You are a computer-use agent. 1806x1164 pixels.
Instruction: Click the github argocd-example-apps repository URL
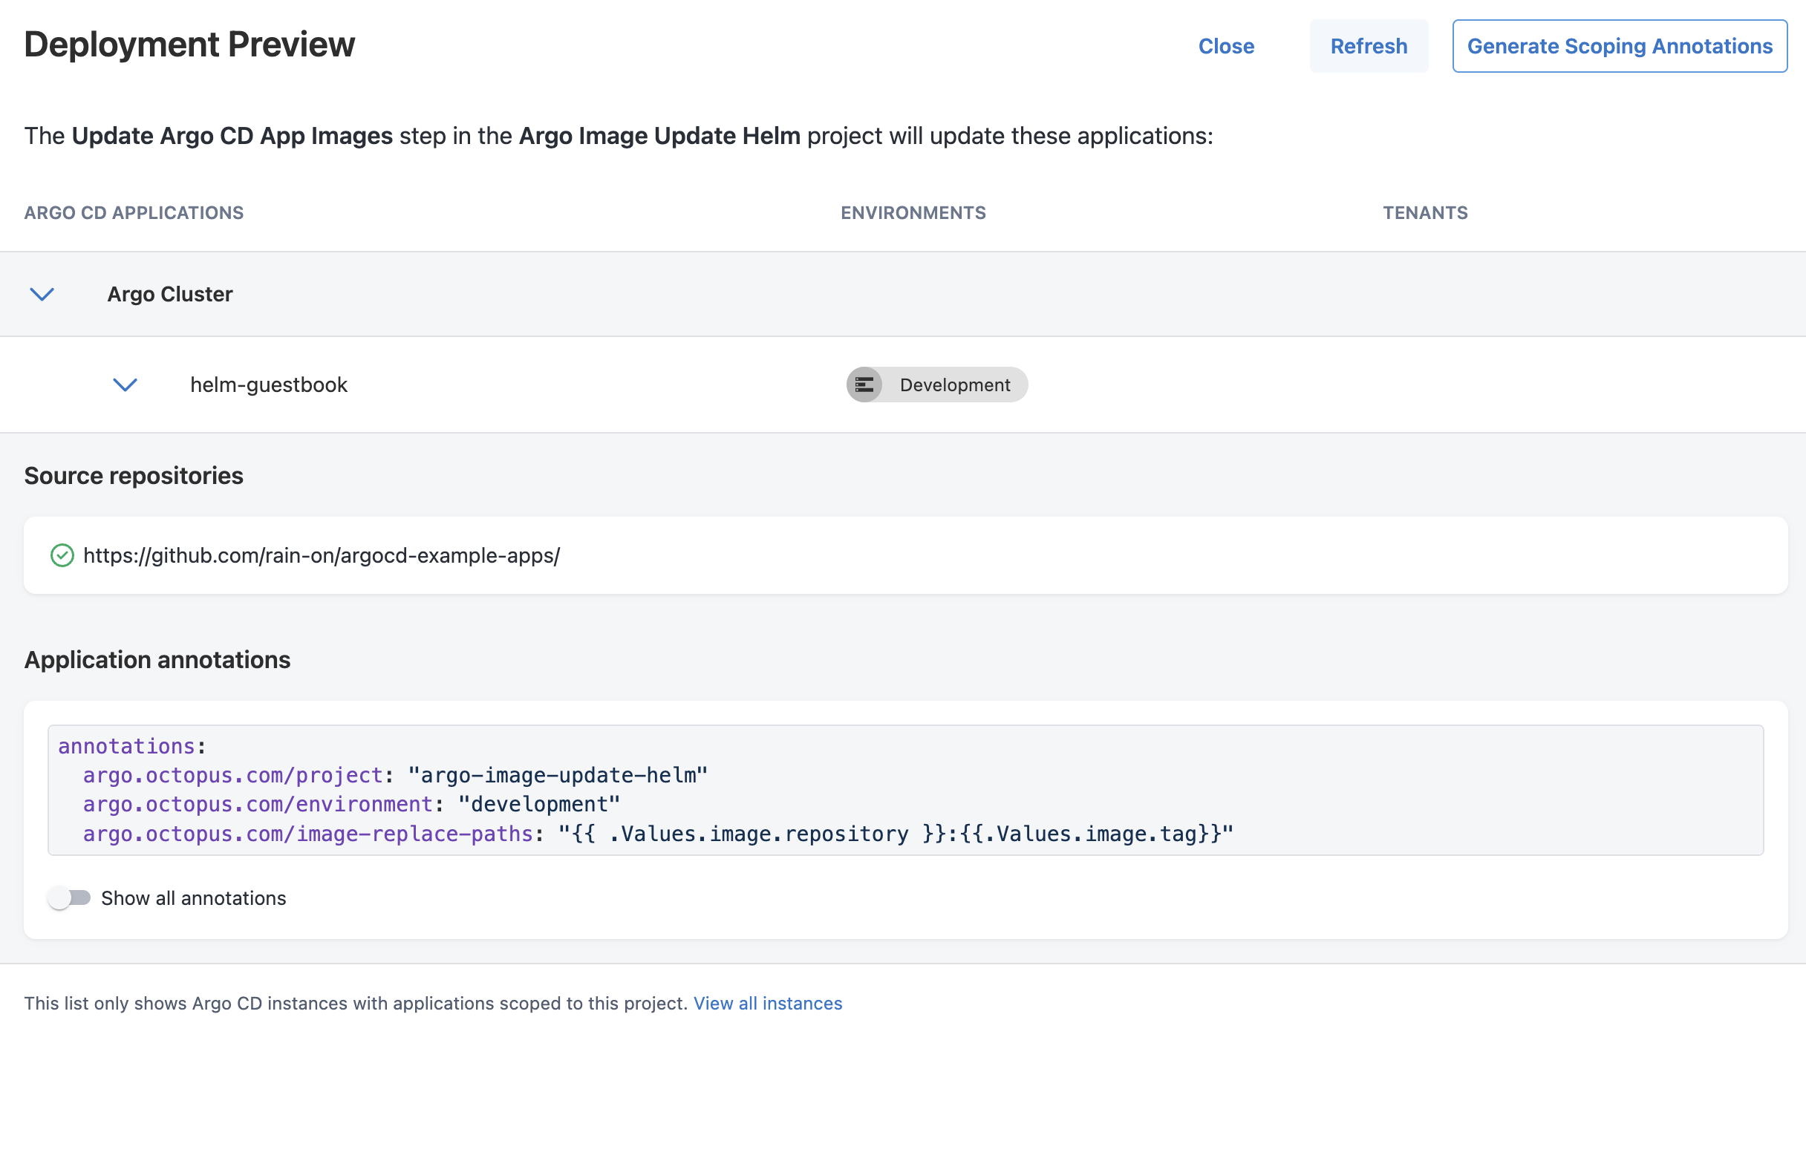(x=322, y=555)
